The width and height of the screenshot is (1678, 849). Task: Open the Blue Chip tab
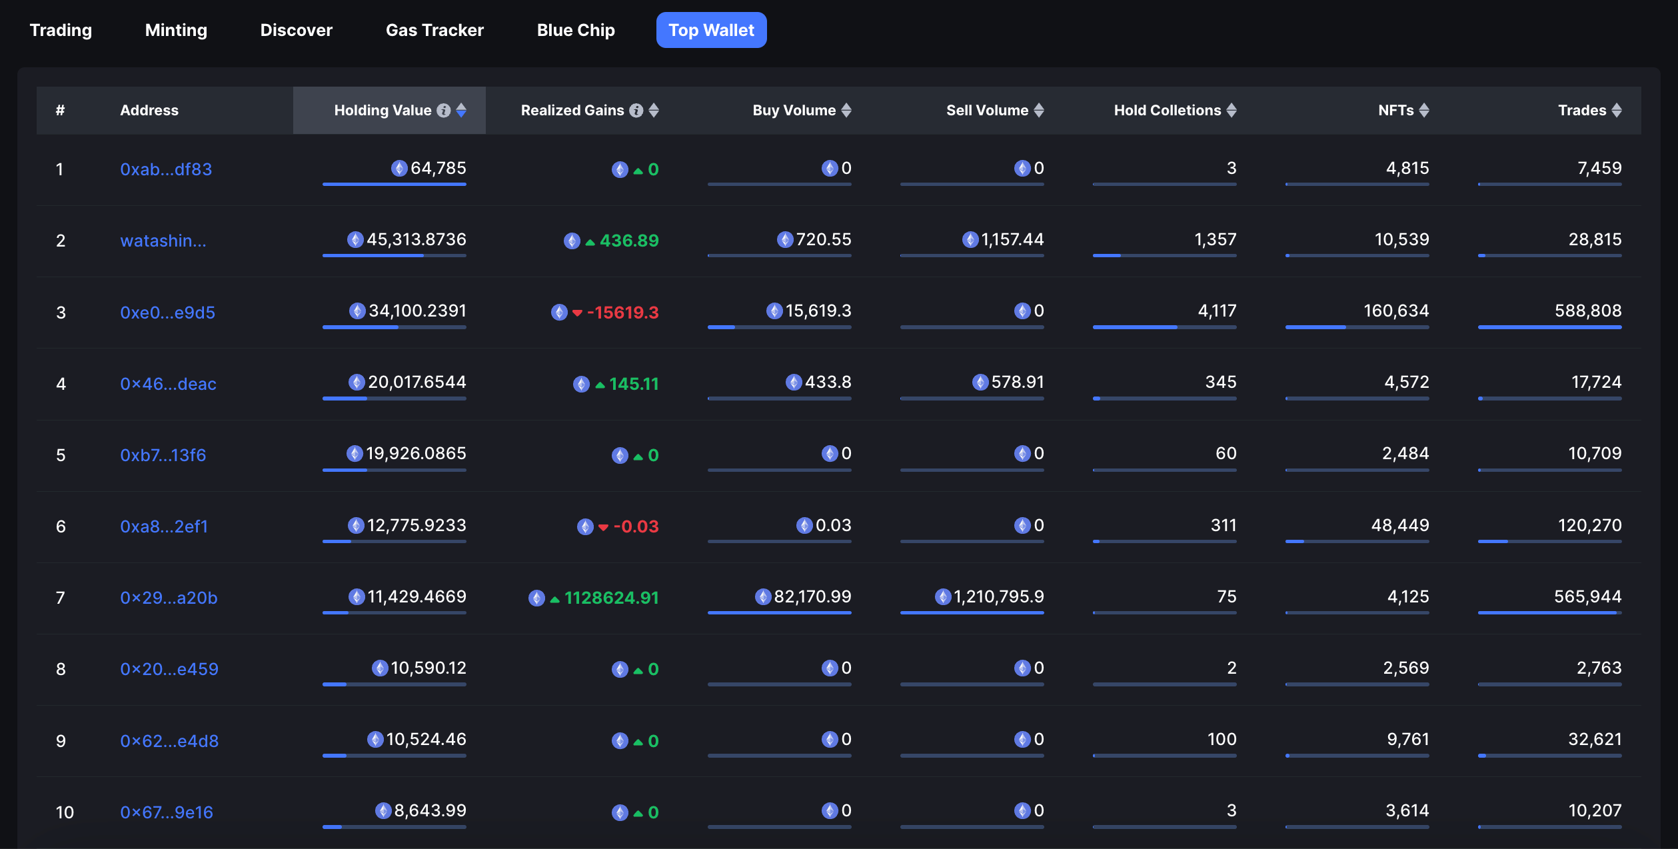(576, 30)
